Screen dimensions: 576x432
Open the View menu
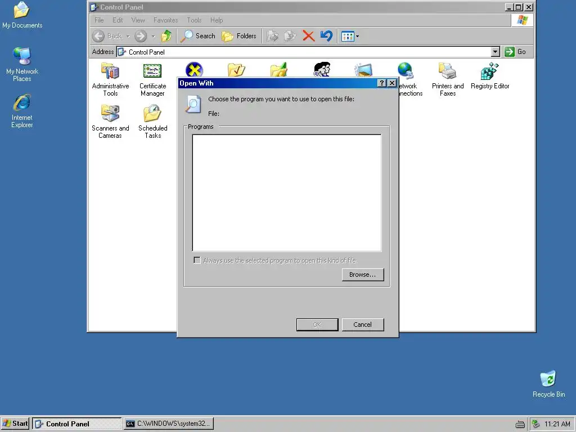click(138, 20)
